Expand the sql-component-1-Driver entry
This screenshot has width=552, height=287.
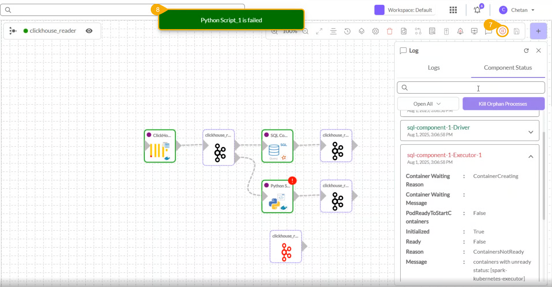(530, 132)
